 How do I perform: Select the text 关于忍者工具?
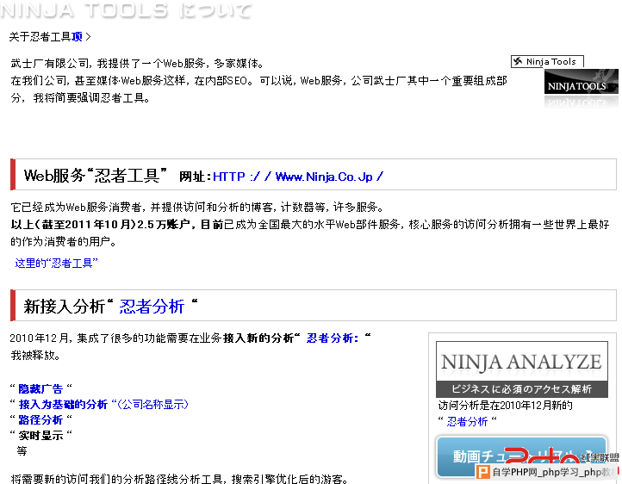(x=40, y=37)
